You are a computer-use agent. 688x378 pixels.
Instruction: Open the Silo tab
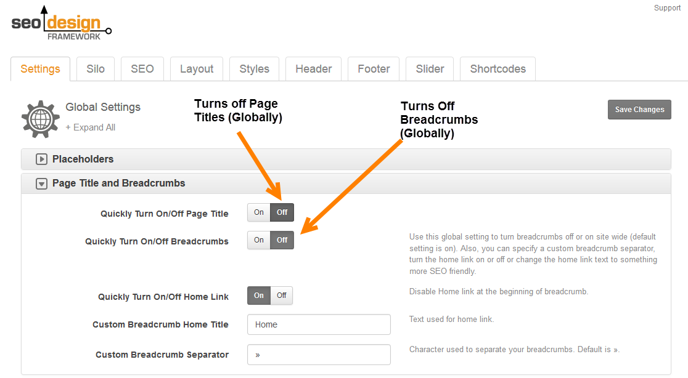point(95,69)
